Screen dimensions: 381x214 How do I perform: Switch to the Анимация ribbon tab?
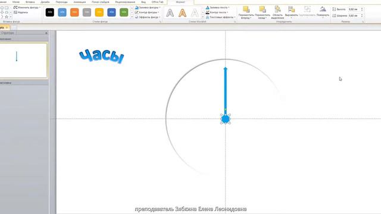(x=80, y=2)
